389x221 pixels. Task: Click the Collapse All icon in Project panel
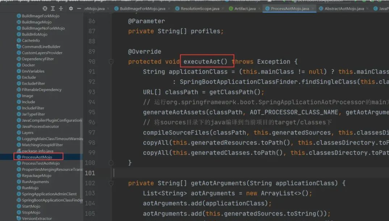61,9
